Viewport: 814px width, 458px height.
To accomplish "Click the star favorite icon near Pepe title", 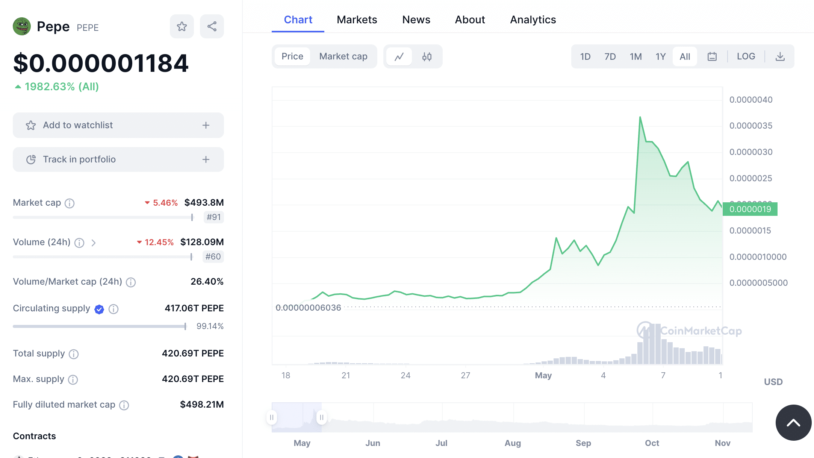I will pyautogui.click(x=182, y=26).
